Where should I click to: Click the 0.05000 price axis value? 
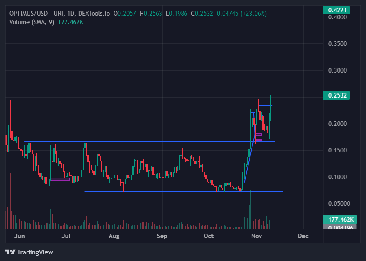339,203
